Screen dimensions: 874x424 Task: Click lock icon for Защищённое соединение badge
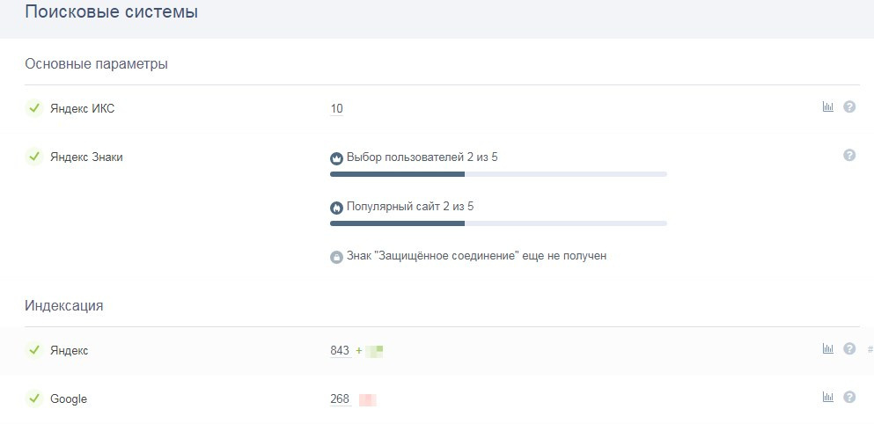point(336,258)
